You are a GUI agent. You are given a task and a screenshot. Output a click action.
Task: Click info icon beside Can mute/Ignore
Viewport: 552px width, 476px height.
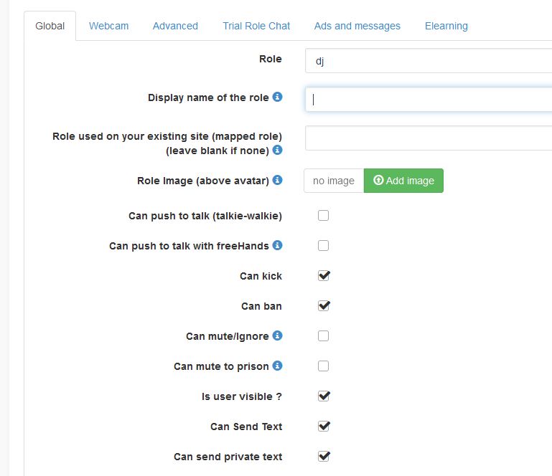(277, 335)
